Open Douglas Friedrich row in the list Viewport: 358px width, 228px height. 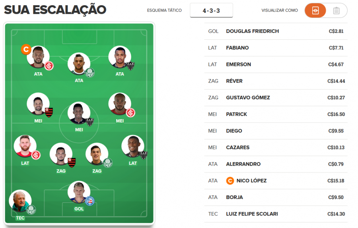pos(252,31)
